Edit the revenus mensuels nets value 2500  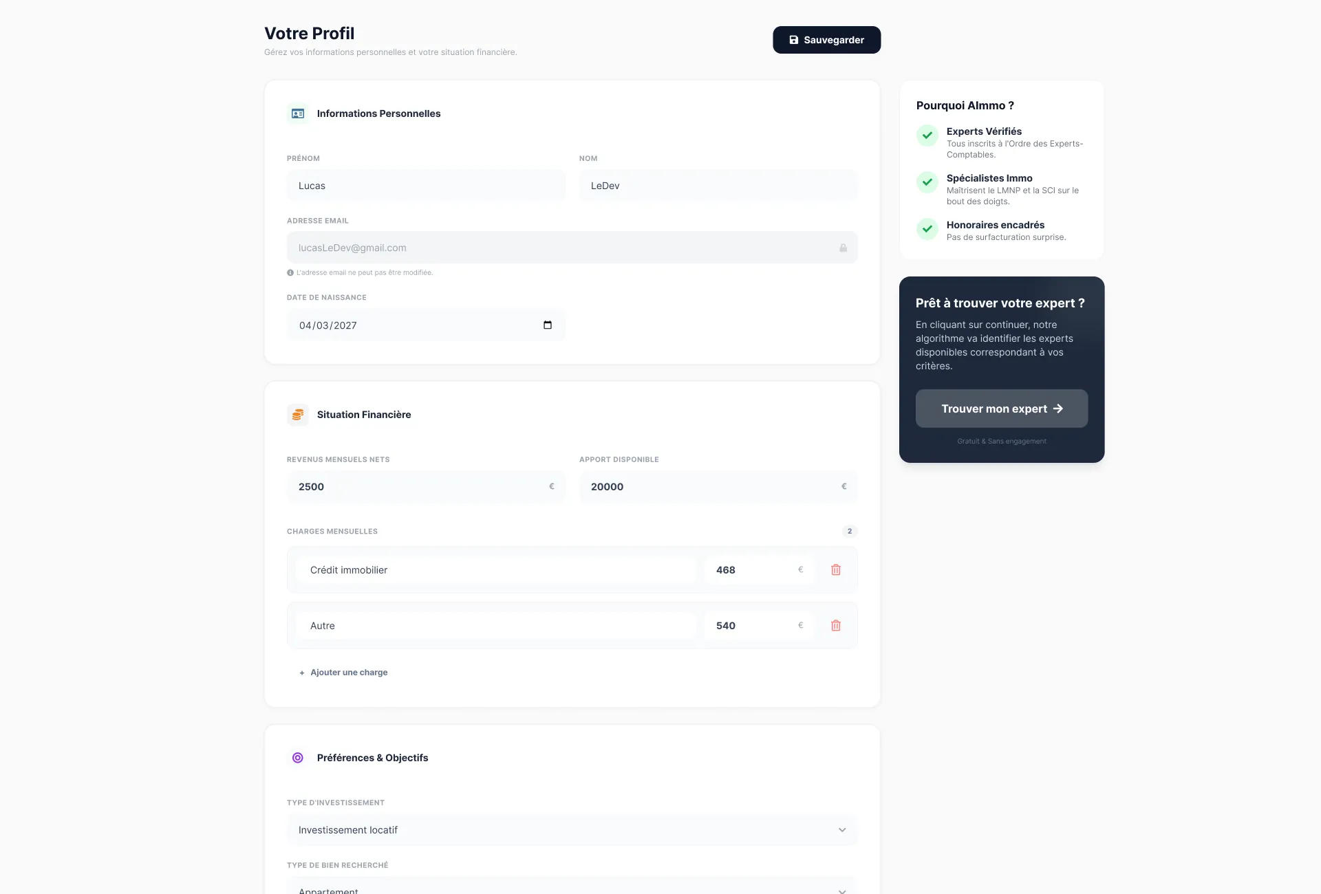426,487
